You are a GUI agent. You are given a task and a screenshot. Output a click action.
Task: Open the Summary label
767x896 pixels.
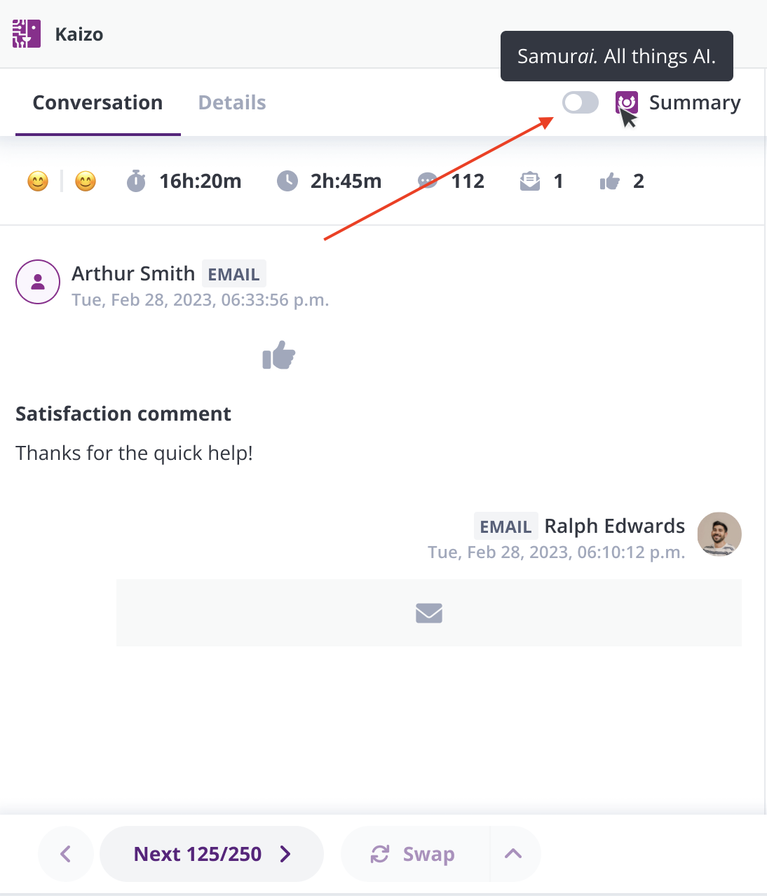pyautogui.click(x=695, y=103)
